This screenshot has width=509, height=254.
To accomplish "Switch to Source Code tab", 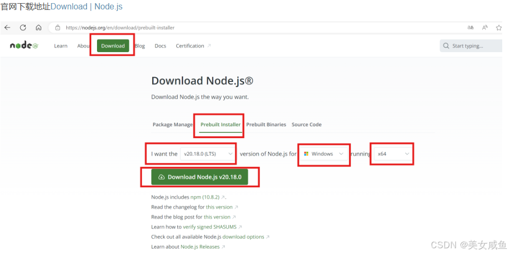I will pyautogui.click(x=307, y=125).
